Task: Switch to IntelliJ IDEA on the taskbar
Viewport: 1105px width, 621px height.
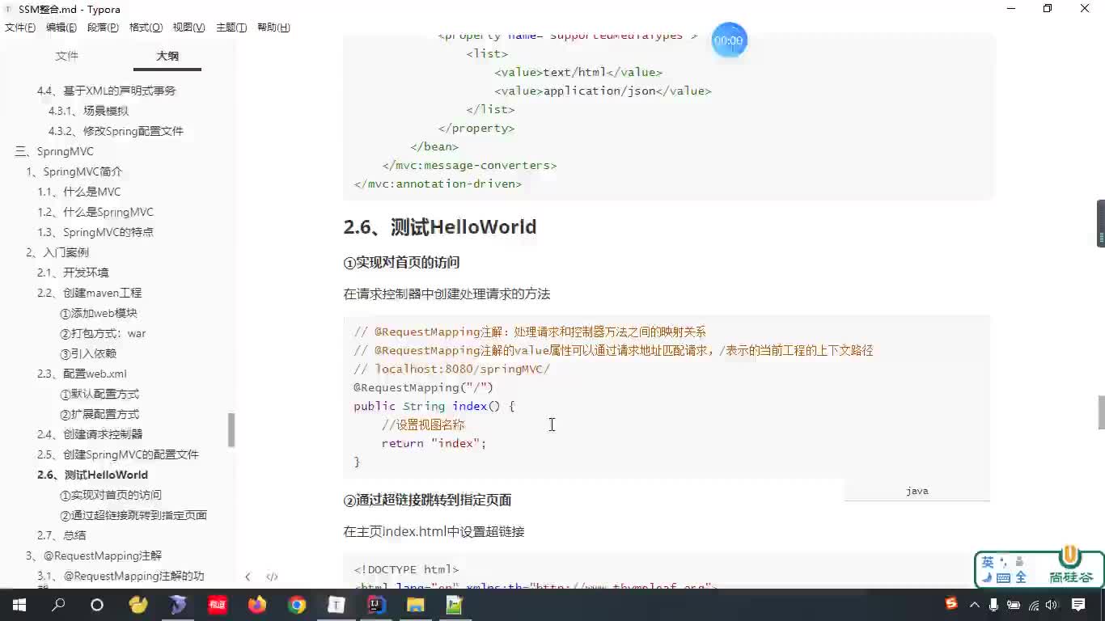Action: coord(375,605)
